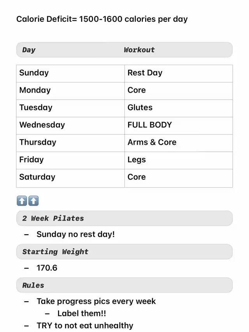Place cursor on the 170.6 entry

tap(47, 268)
